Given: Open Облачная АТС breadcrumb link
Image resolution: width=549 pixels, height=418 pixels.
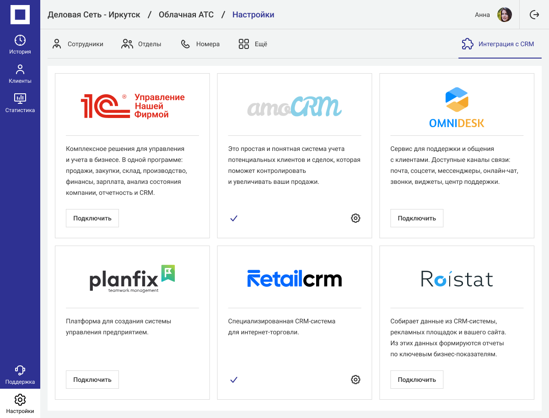Looking at the screenshot, I should [x=186, y=15].
